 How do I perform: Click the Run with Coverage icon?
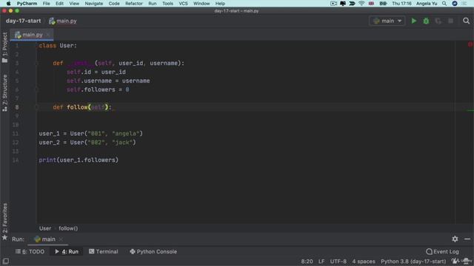point(438,21)
